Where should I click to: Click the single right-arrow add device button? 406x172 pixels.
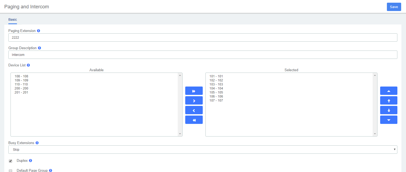pyautogui.click(x=194, y=101)
